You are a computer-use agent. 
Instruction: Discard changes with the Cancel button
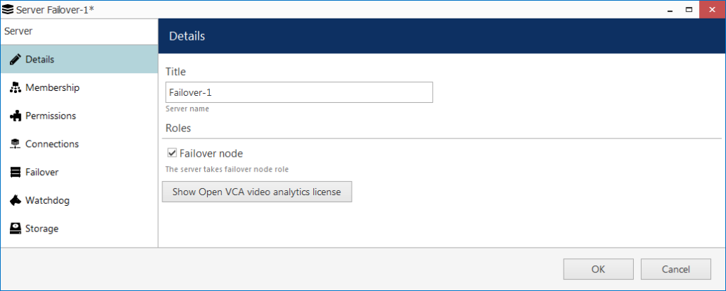676,269
